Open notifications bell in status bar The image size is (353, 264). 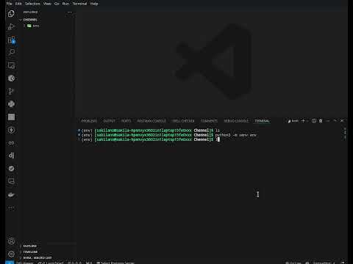343,263
